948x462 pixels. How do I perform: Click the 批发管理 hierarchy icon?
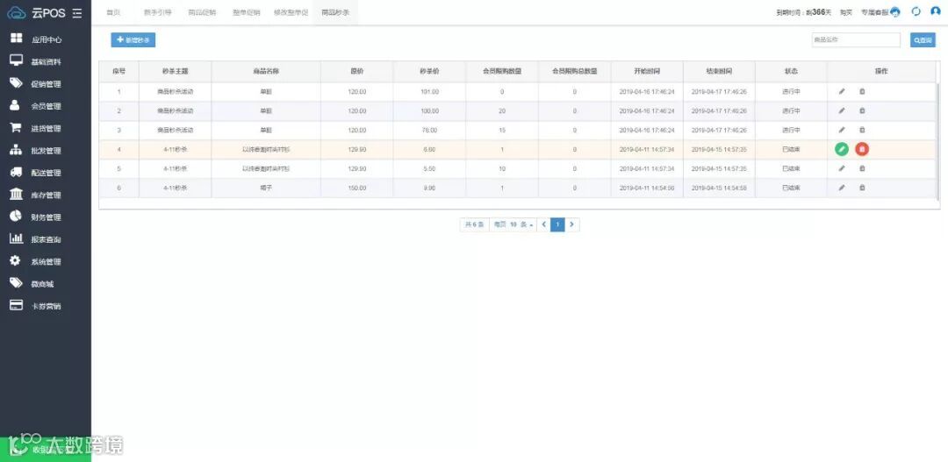[x=17, y=151]
